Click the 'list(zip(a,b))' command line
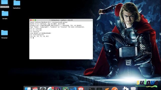 click(x=37, y=35)
